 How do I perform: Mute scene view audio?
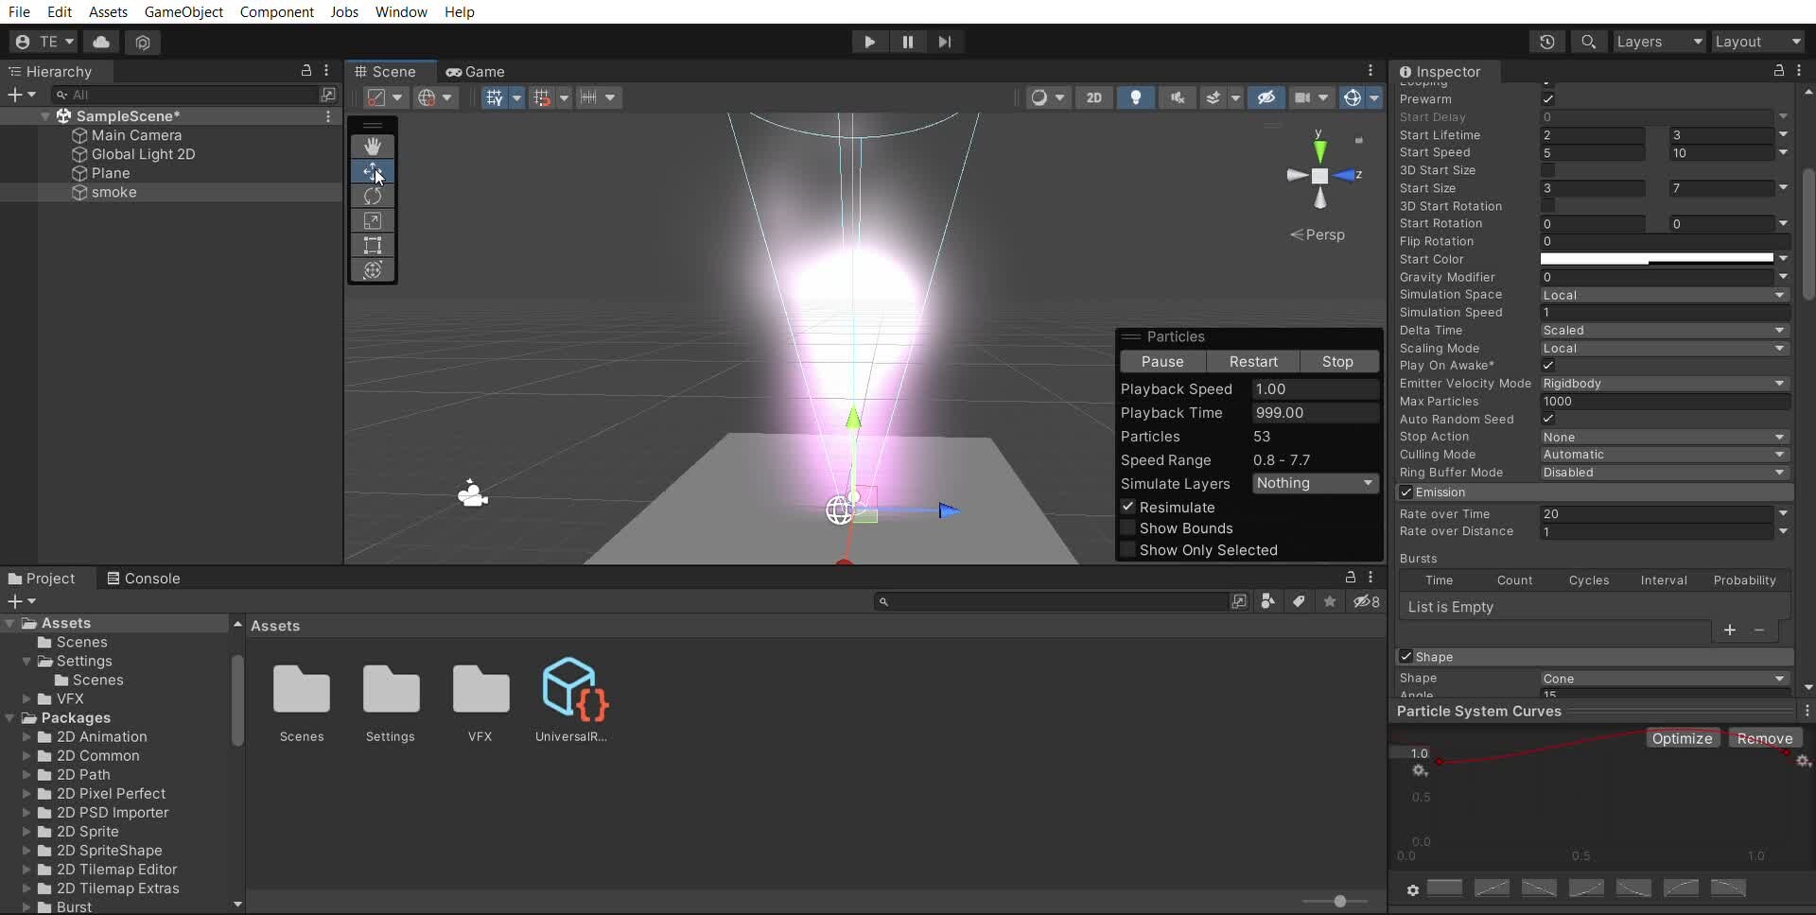[x=1177, y=97]
